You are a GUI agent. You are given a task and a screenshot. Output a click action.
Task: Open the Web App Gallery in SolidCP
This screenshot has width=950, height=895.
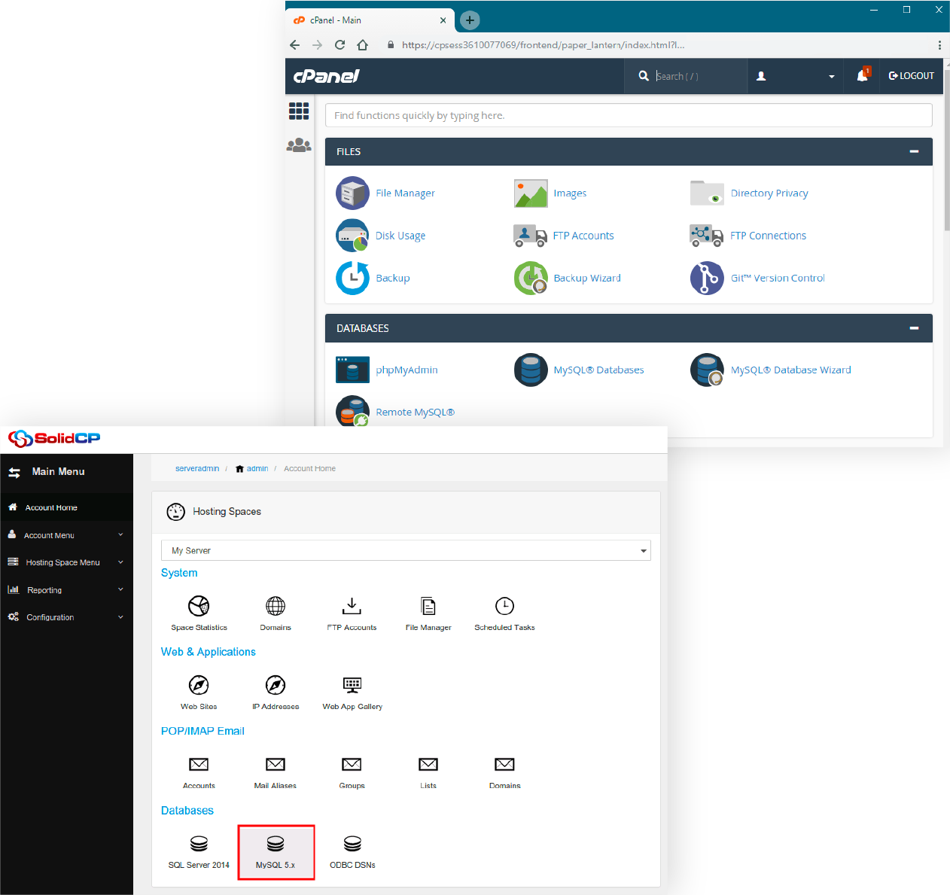pos(352,692)
